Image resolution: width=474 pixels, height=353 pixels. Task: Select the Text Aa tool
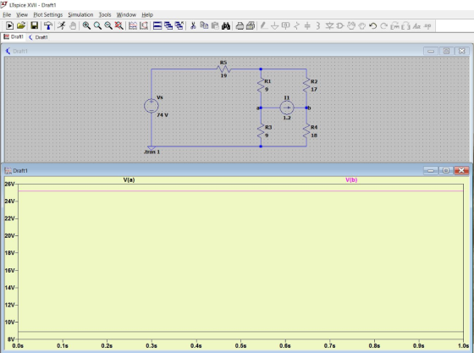tap(416, 26)
